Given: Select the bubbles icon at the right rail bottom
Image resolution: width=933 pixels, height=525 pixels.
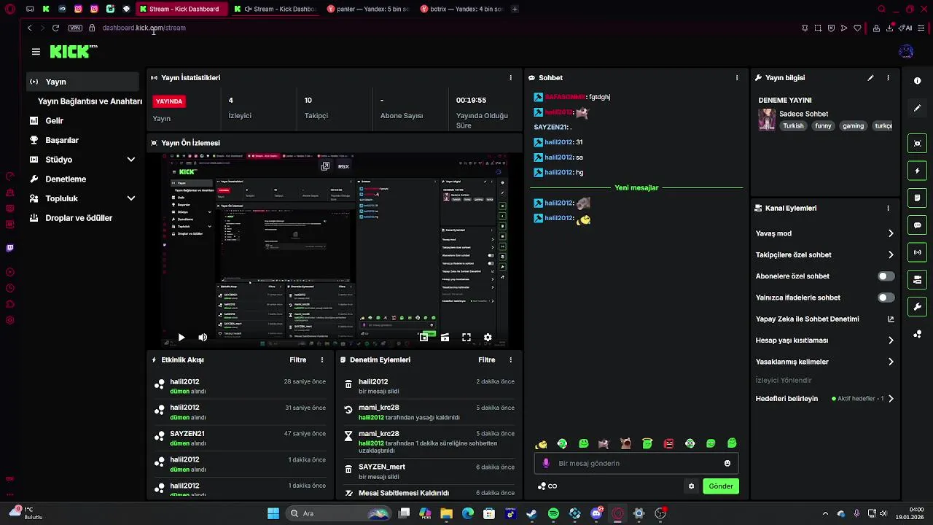Looking at the screenshot, I should point(918,334).
